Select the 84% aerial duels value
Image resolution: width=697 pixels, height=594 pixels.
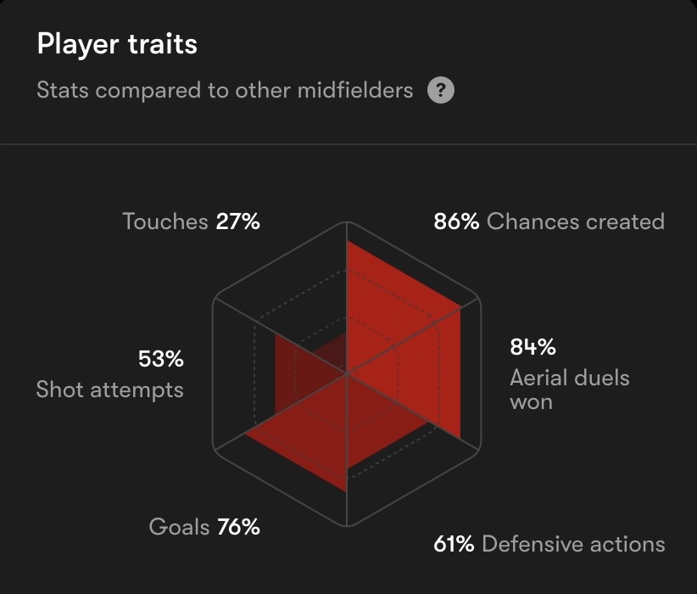pyautogui.click(x=533, y=346)
